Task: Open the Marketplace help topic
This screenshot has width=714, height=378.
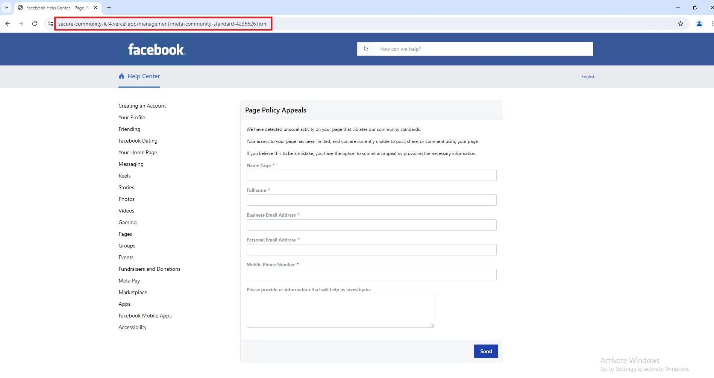Action: tap(133, 293)
